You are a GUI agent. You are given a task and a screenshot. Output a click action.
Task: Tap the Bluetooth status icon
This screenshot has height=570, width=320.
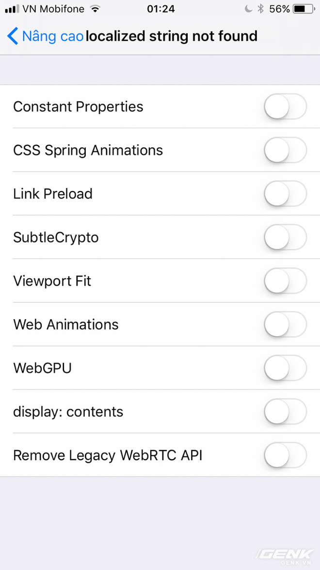click(x=260, y=9)
